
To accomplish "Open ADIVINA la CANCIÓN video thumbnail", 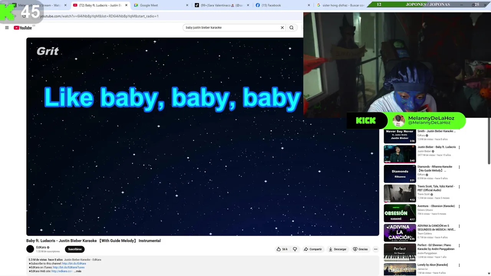I will (400, 233).
